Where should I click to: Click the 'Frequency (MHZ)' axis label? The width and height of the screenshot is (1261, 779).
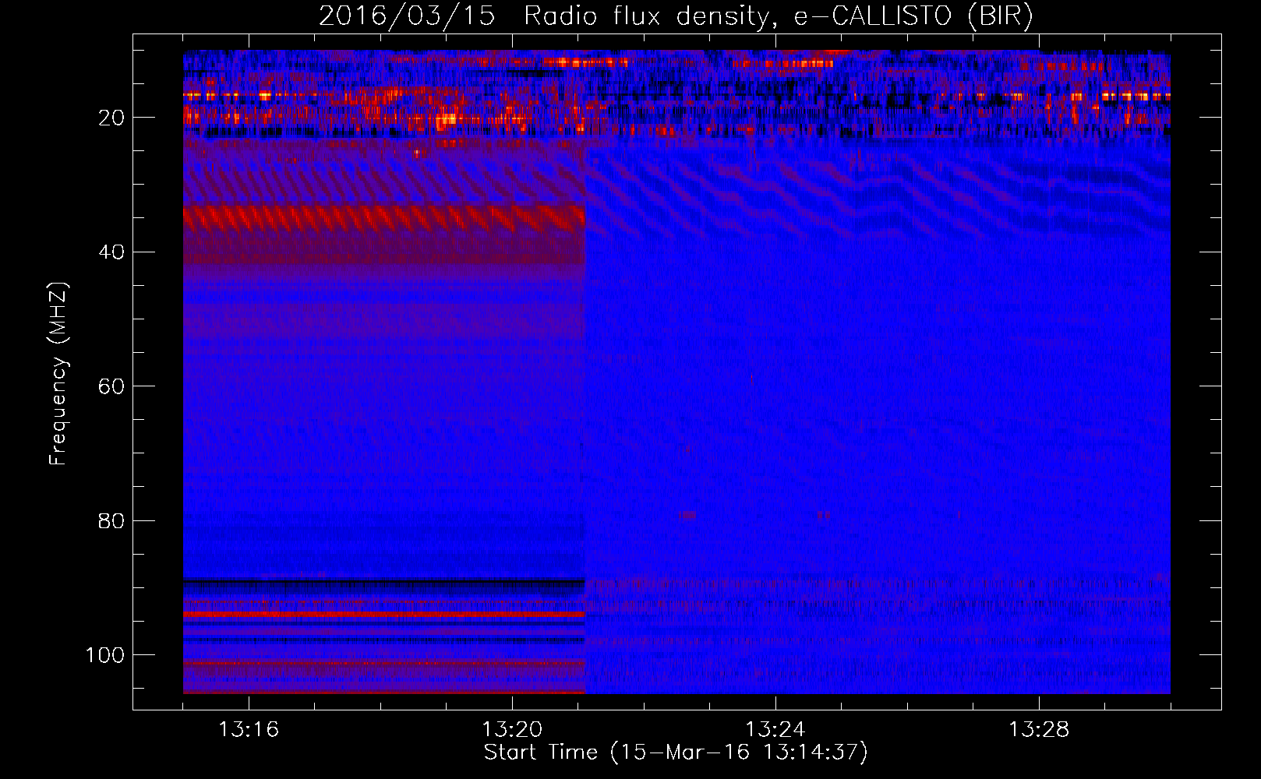[x=58, y=374]
